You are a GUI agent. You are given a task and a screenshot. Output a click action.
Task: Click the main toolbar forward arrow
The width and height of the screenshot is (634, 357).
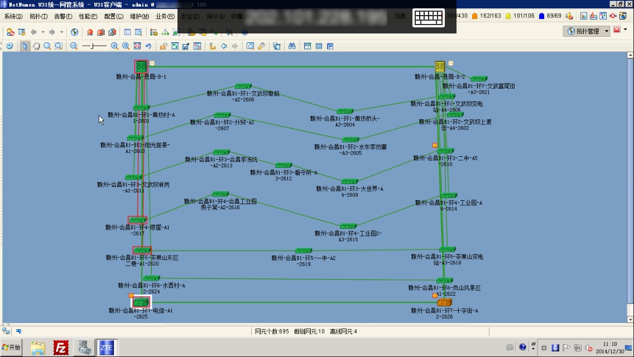pyautogui.click(x=52, y=32)
